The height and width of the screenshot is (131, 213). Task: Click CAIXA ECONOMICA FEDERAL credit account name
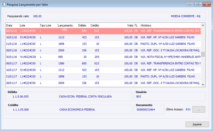(77, 110)
